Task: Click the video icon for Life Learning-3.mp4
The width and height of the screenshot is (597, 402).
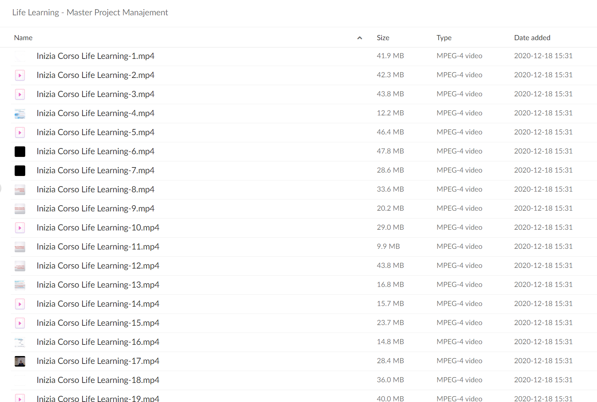Action: [20, 94]
